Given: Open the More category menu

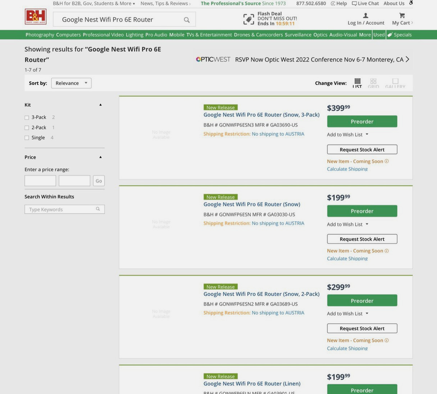Looking at the screenshot, I should (365, 35).
